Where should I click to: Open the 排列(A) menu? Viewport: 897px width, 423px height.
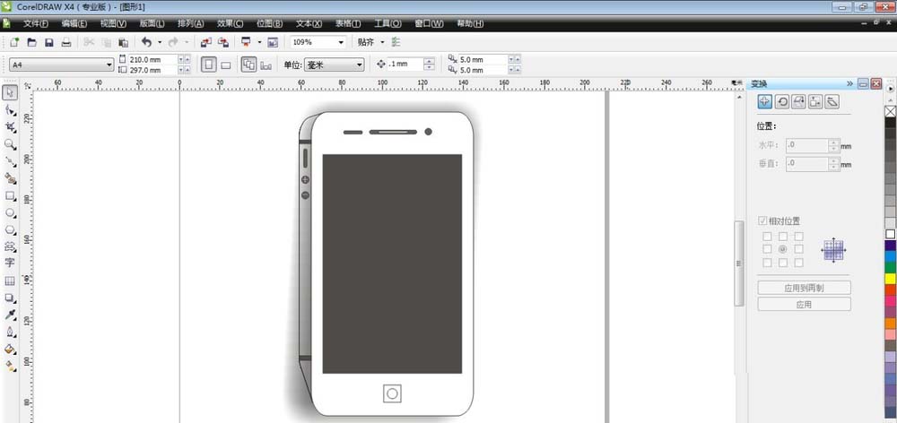(x=190, y=23)
